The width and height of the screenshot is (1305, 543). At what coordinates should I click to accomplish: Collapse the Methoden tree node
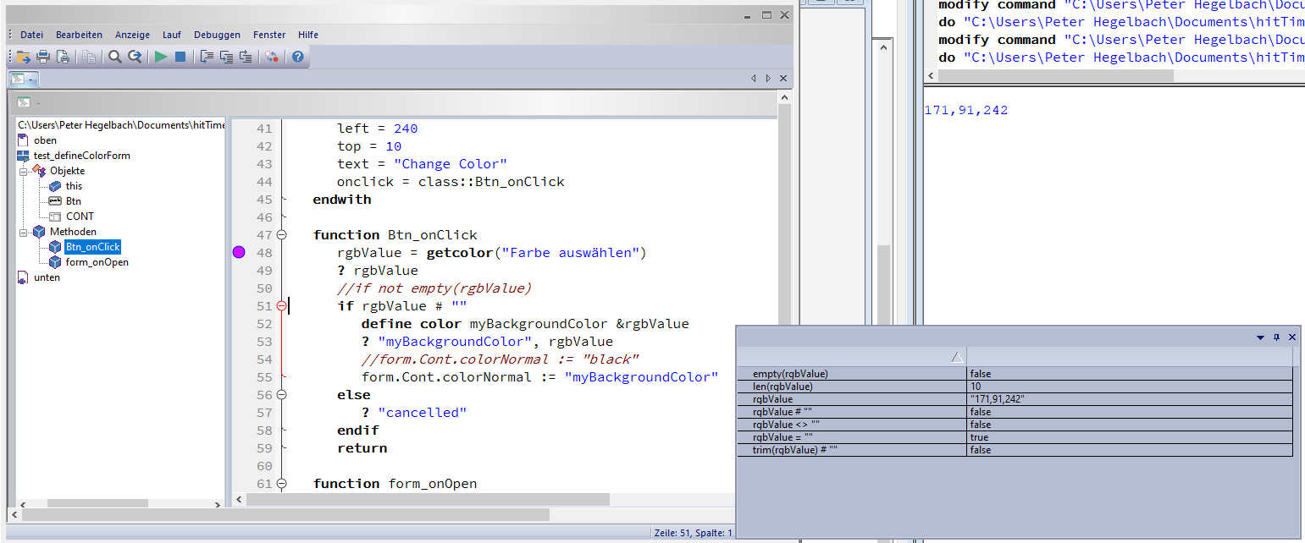(x=25, y=232)
